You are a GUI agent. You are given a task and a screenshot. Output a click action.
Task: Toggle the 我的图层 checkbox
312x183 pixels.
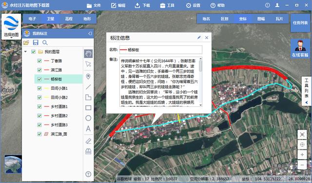33,52
